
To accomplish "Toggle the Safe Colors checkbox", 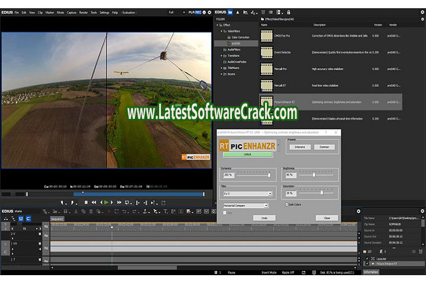I will pos(286,204).
